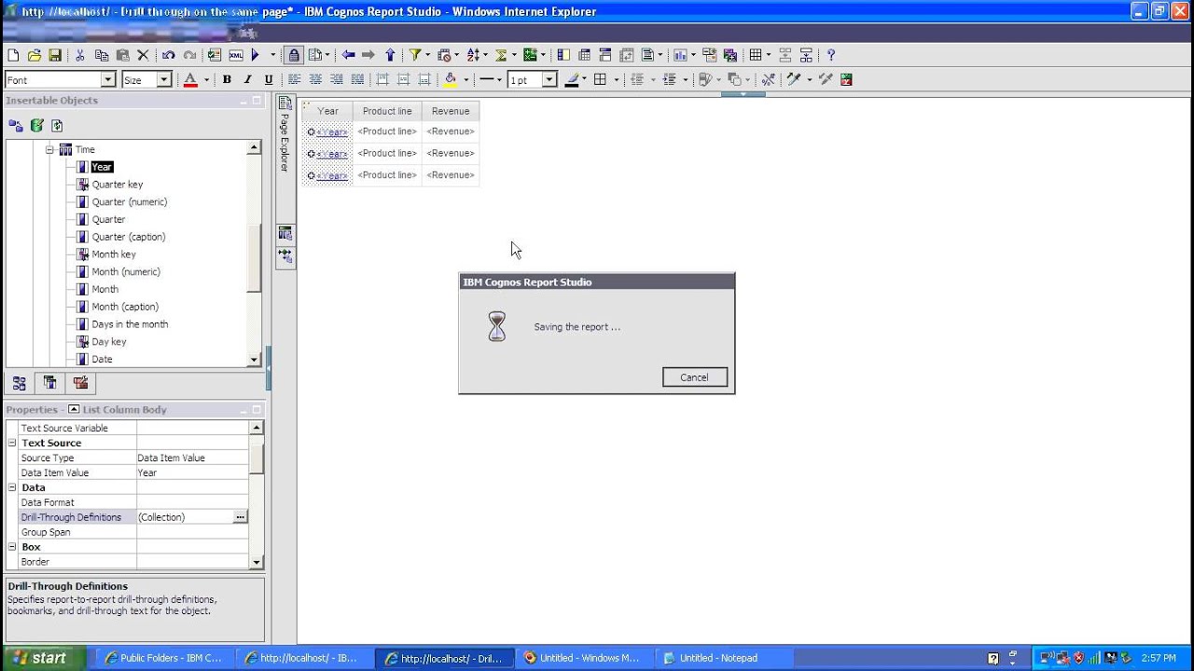Toggle Underline formatting

(x=269, y=79)
